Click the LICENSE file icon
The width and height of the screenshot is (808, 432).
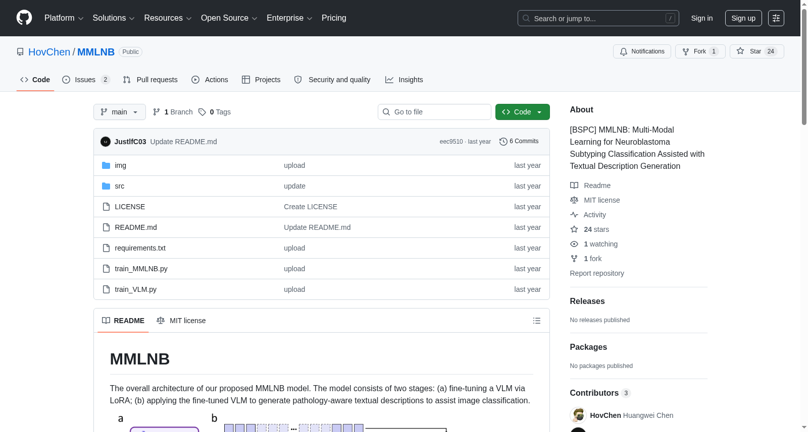[x=106, y=207]
